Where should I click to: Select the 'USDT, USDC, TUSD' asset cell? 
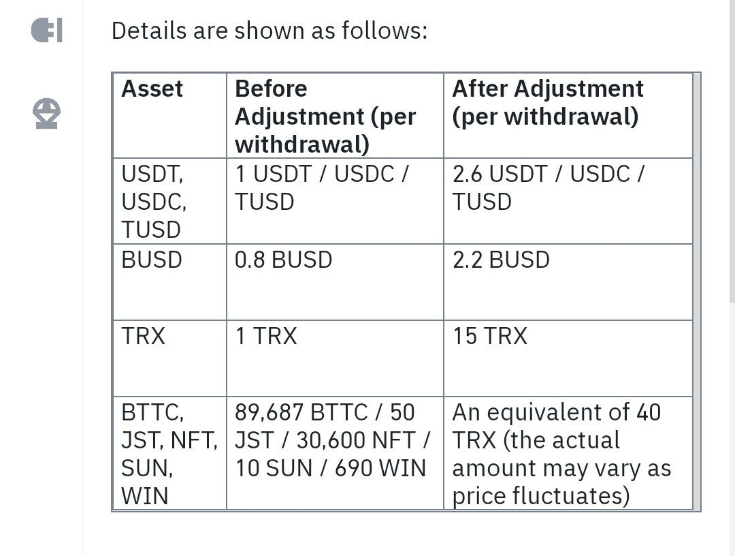click(169, 201)
